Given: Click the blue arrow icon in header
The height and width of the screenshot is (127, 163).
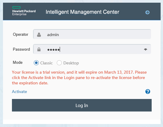Looking at the screenshot, I should [x=147, y=12].
